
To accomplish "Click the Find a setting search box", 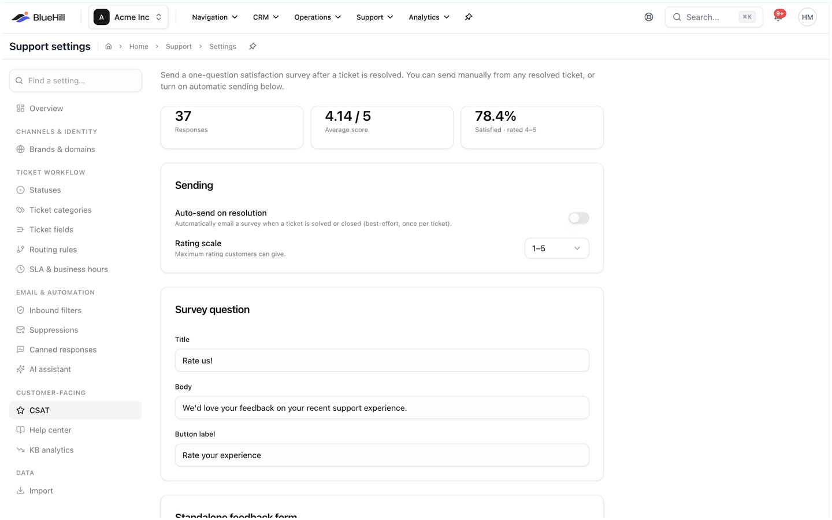I will click(x=76, y=80).
